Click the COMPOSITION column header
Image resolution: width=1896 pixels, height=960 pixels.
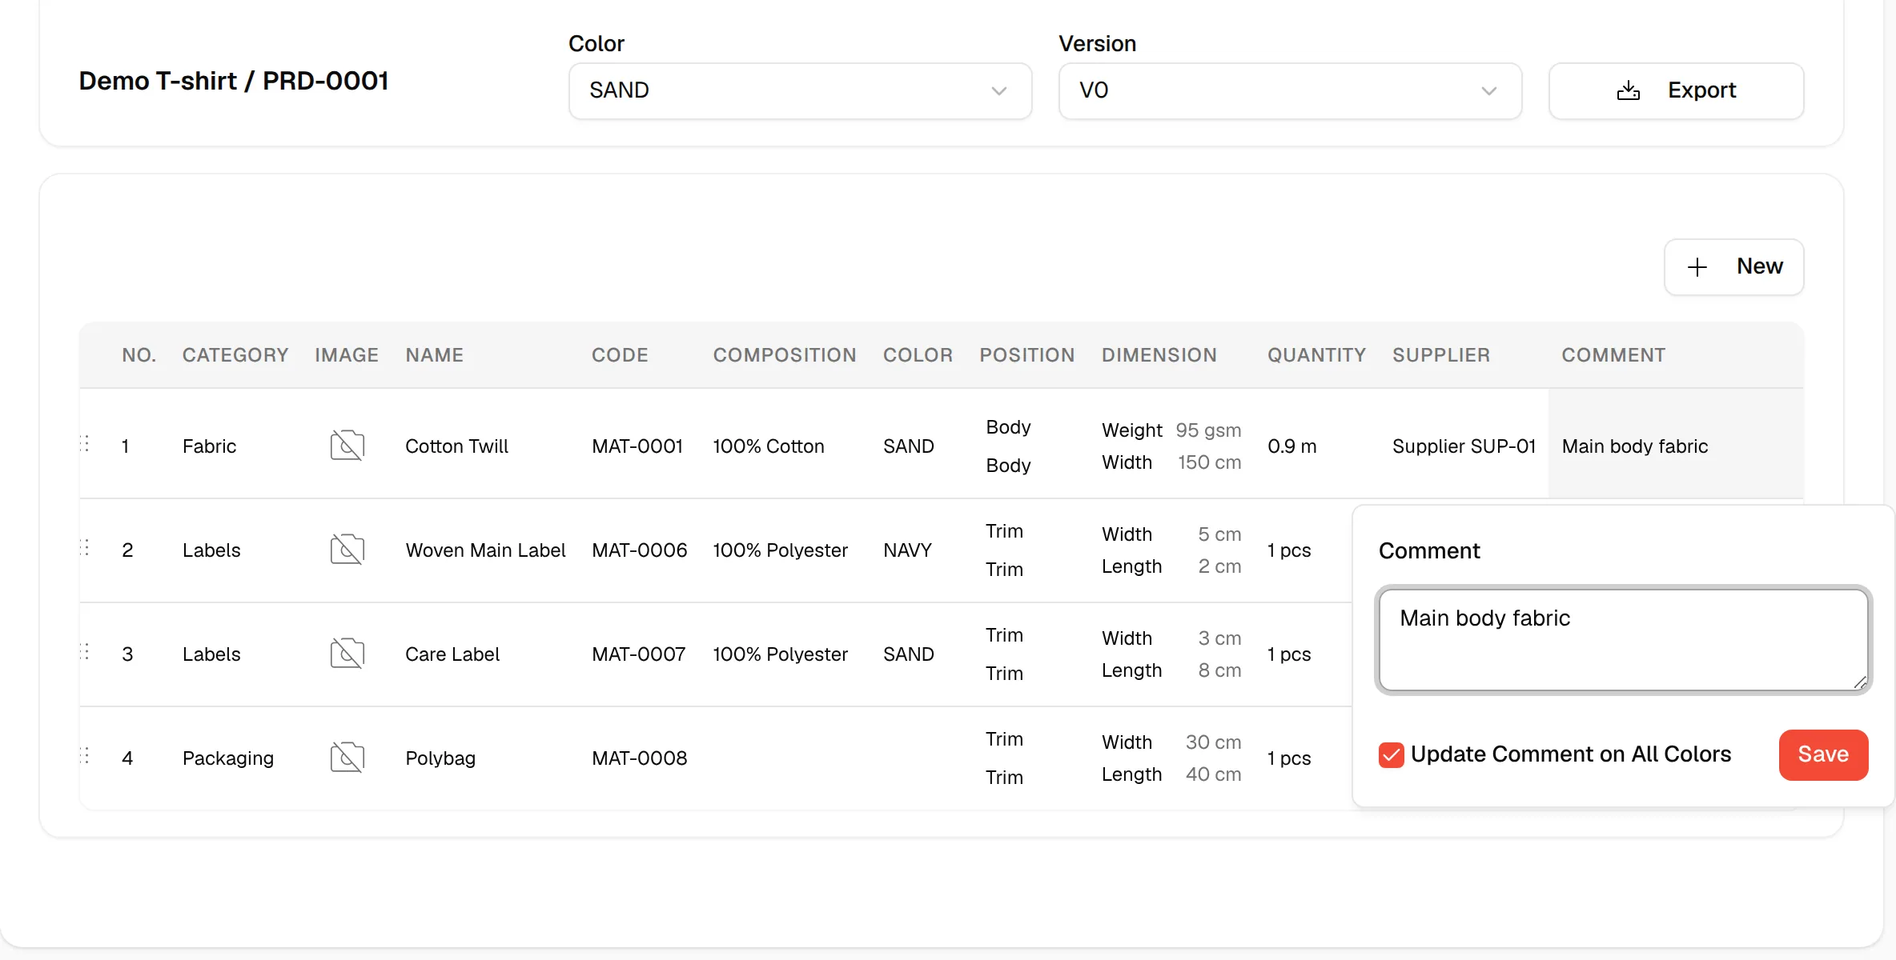click(x=785, y=355)
